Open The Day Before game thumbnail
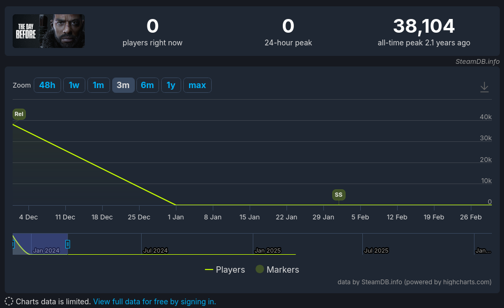 (48, 31)
